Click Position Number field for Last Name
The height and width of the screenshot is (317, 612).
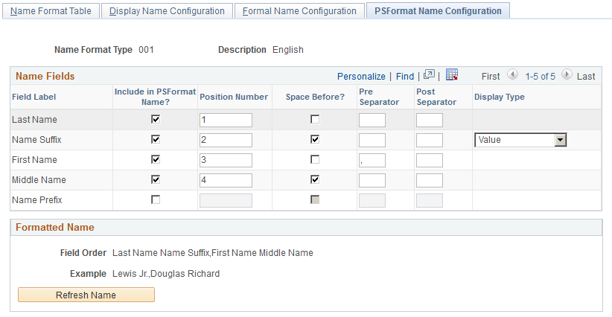click(x=226, y=120)
